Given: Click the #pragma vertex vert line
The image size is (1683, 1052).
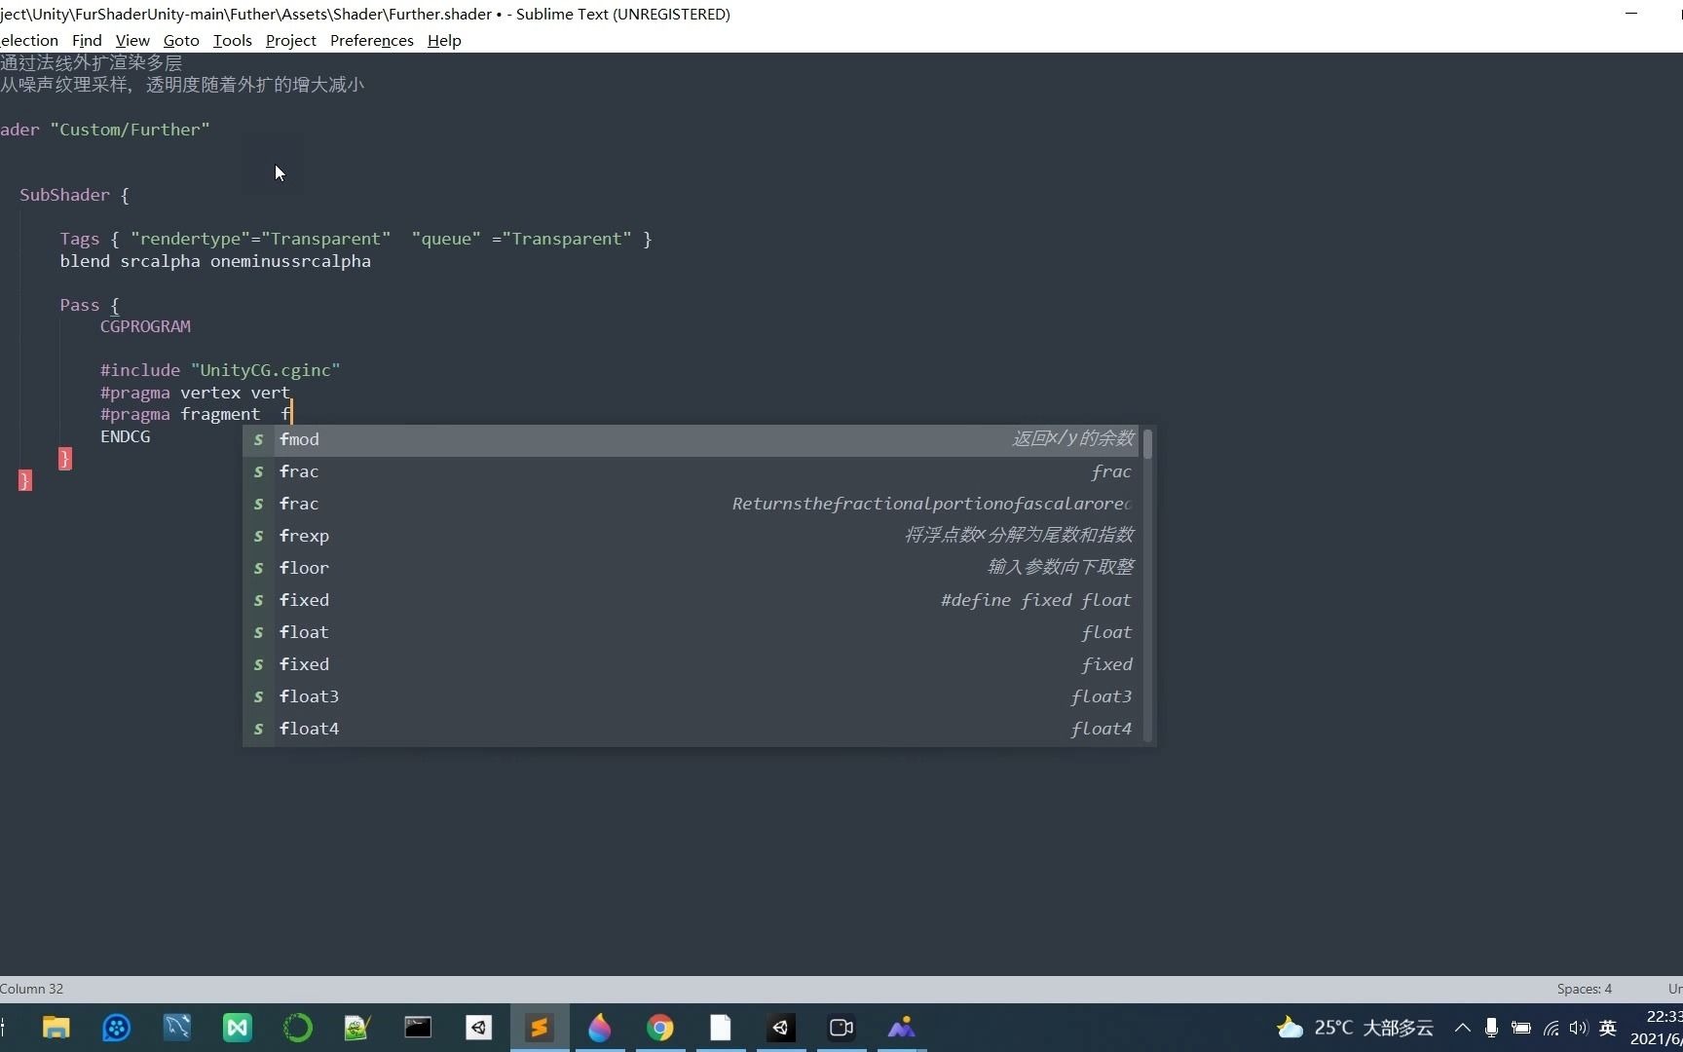Looking at the screenshot, I should pyautogui.click(x=195, y=393).
